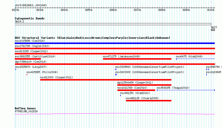Click the red nsv471275 loss bar
The height and width of the screenshot is (128, 222).
pos(137,59)
